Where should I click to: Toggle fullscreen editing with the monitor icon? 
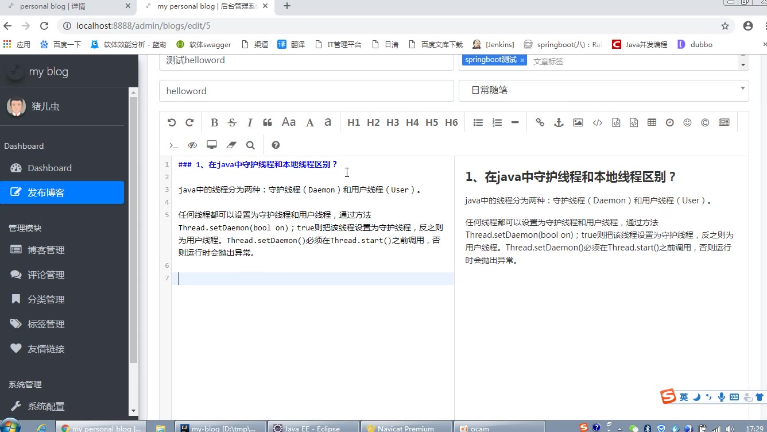tap(212, 145)
